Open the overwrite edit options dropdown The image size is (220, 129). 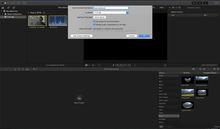point(28,69)
